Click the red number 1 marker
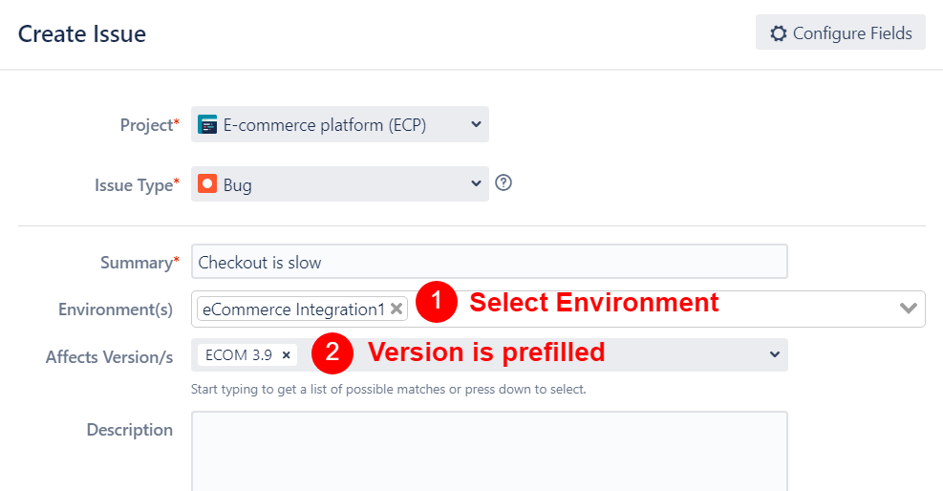The height and width of the screenshot is (491, 943). (437, 303)
